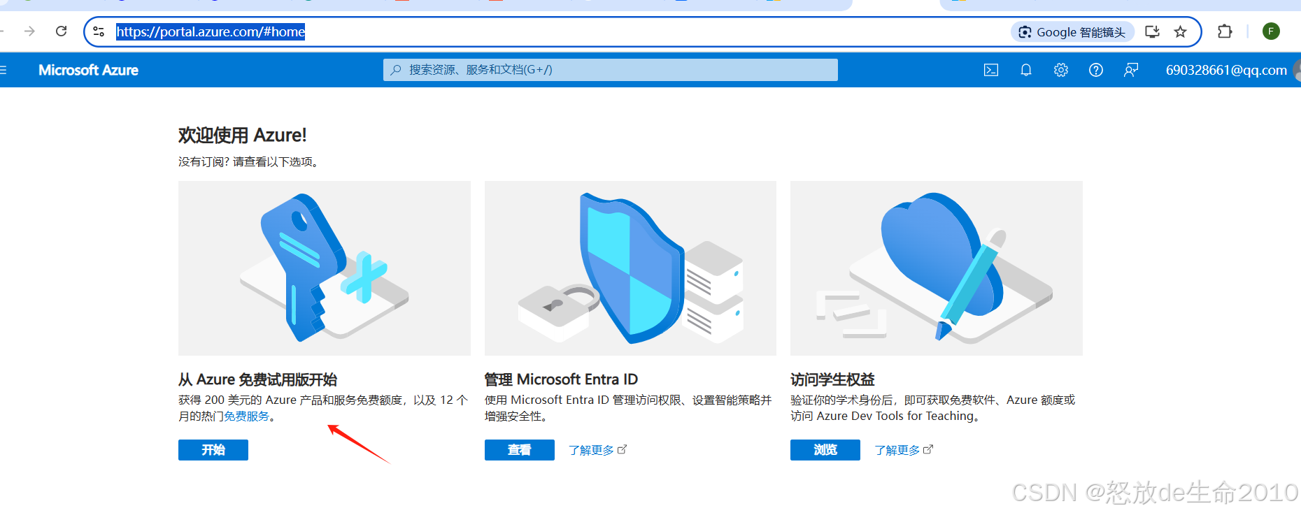Open the help question mark icon
This screenshot has width=1301, height=515.
click(x=1096, y=70)
